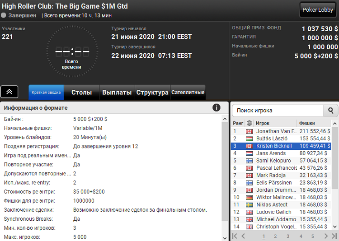Screen dimensions: 339x241
Task: Jump to last page of player list
Action: tap(334, 236)
